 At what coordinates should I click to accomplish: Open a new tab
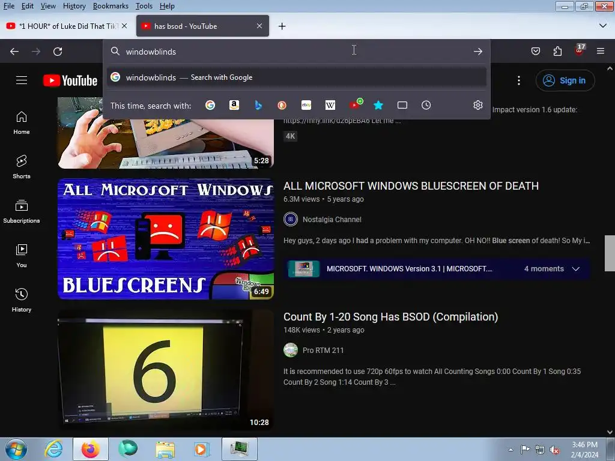click(x=282, y=26)
